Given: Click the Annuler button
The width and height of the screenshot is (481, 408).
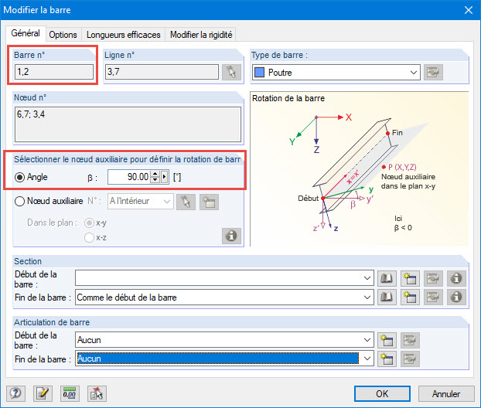Looking at the screenshot, I should [x=446, y=393].
